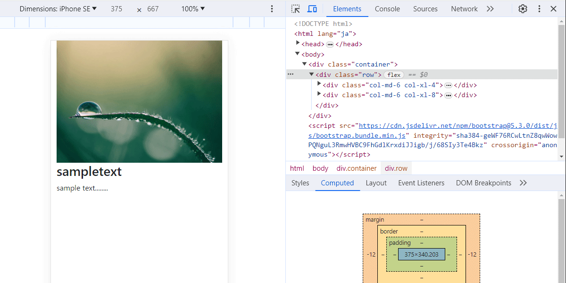Open DevTools settings gear
Screen dimensions: 566x283
coord(523,9)
